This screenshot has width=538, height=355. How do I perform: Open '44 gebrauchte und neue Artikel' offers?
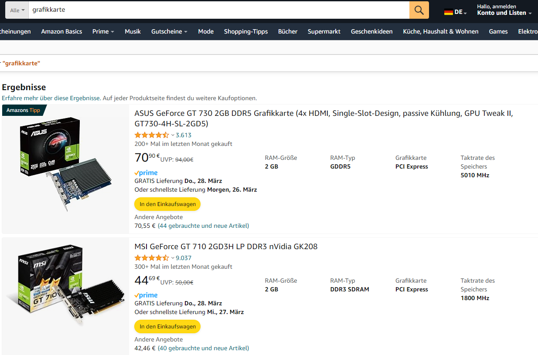point(203,226)
